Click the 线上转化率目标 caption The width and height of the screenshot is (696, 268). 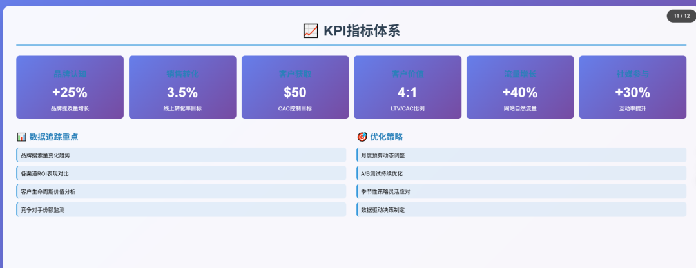point(182,108)
